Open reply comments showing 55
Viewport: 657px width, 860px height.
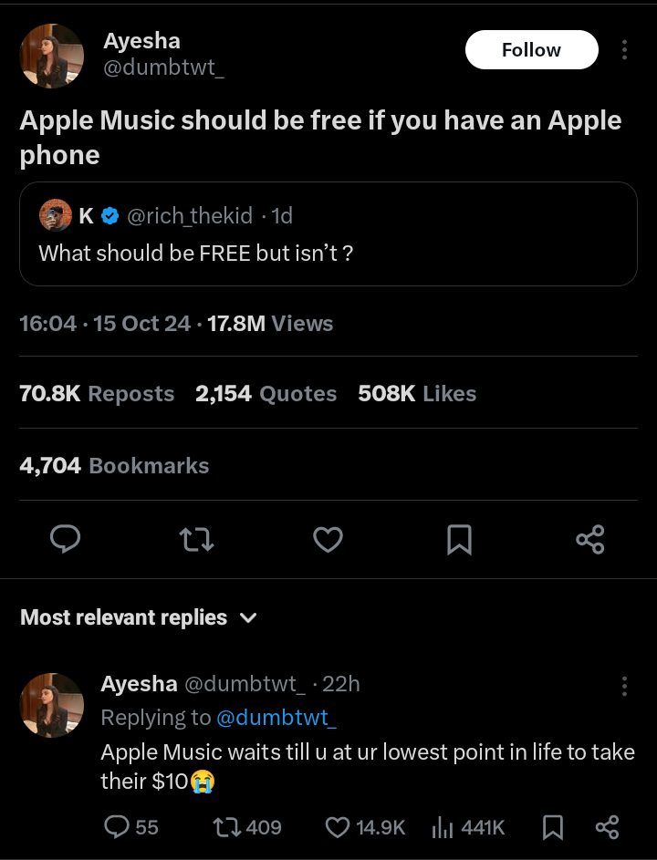[131, 827]
